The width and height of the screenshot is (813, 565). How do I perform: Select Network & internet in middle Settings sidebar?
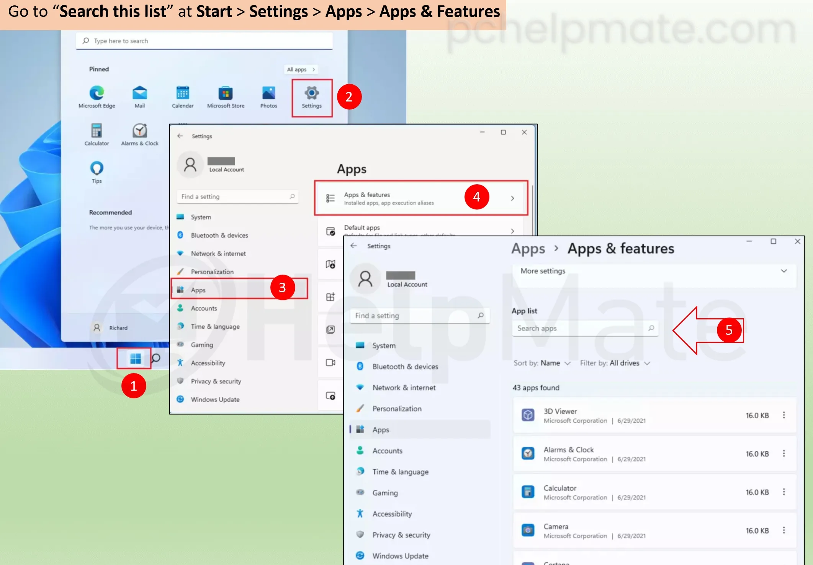(x=239, y=254)
